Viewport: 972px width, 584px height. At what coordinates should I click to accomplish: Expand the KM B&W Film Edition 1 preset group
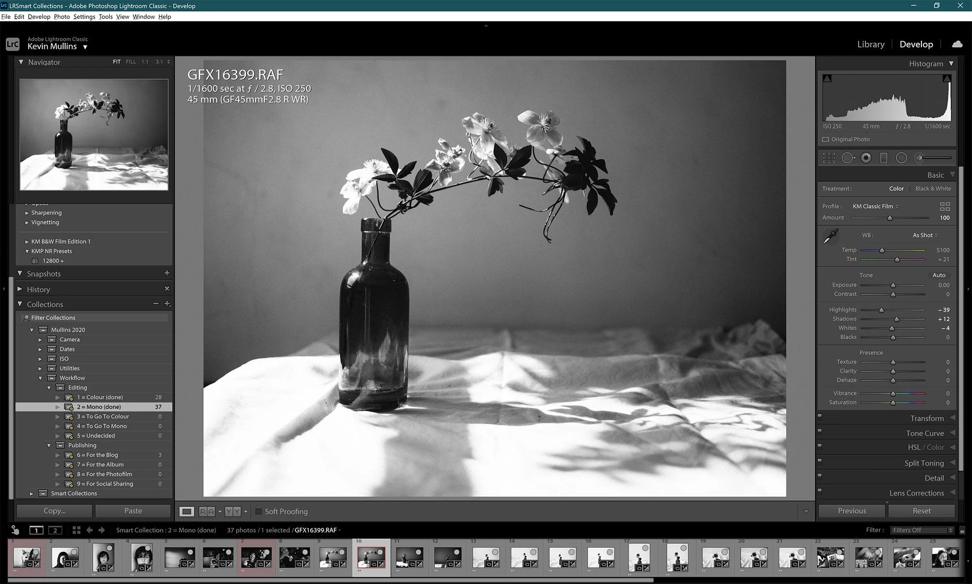[x=27, y=241]
